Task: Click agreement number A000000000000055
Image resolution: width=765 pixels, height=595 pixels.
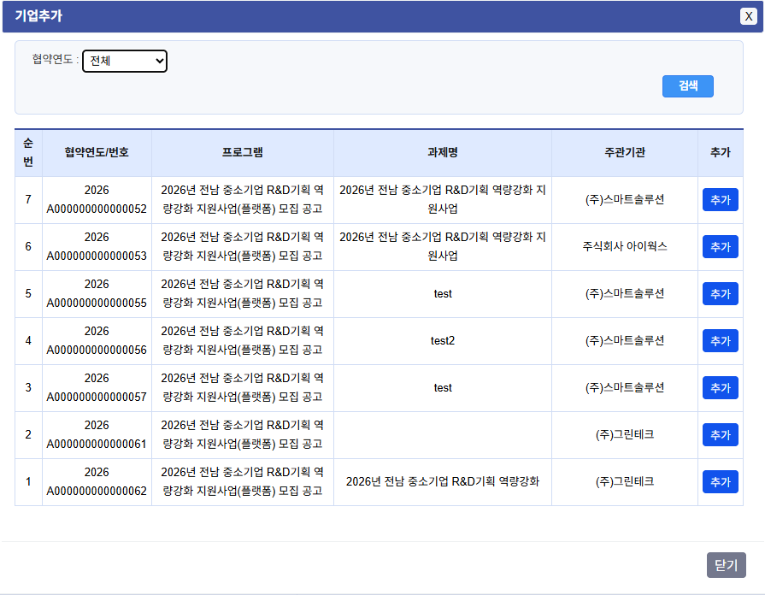Action: coord(97,303)
